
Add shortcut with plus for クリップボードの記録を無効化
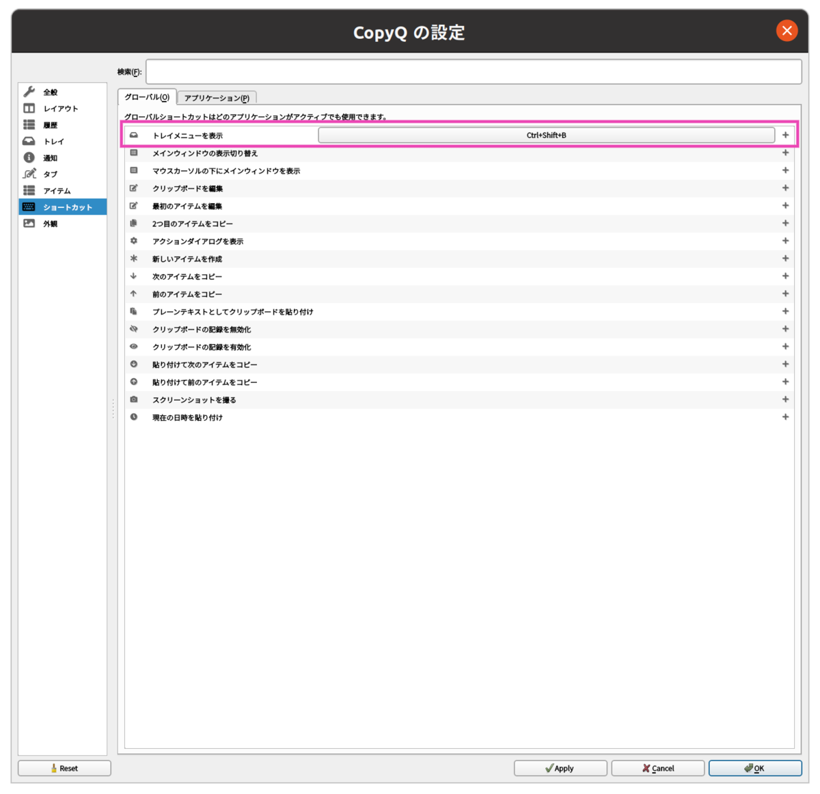785,329
